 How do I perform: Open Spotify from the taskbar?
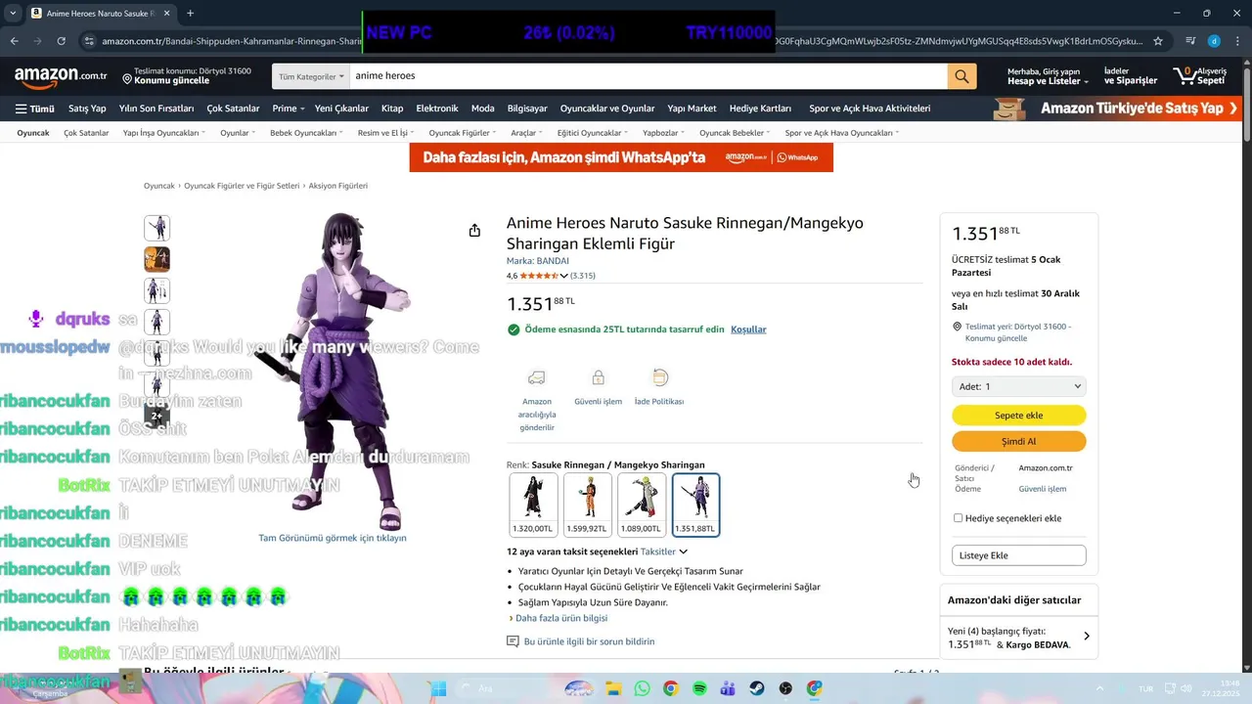699,688
